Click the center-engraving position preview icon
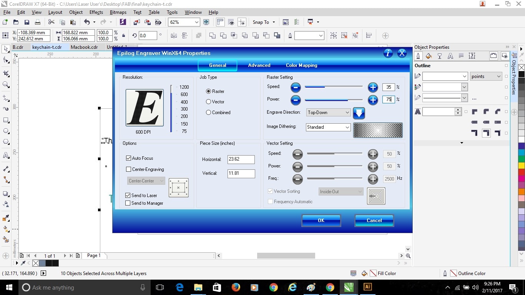Viewport: 525px width, 295px height. 178,188
